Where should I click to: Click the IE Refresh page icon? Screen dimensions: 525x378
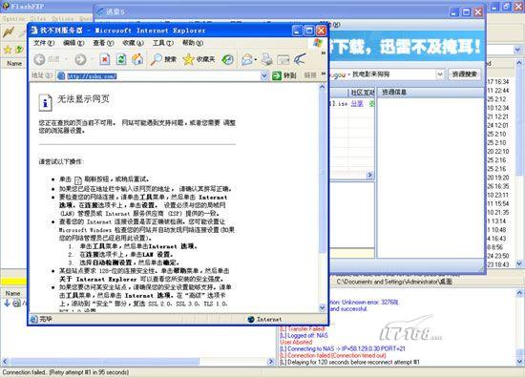pos(121,60)
